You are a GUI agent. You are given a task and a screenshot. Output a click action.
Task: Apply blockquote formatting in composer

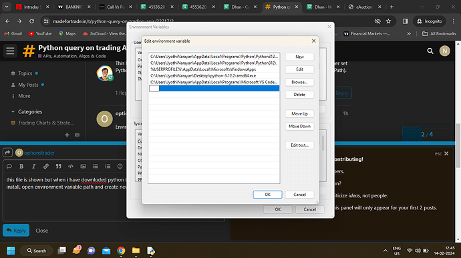59,167
